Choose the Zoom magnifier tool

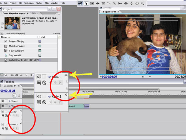[143, 4]
